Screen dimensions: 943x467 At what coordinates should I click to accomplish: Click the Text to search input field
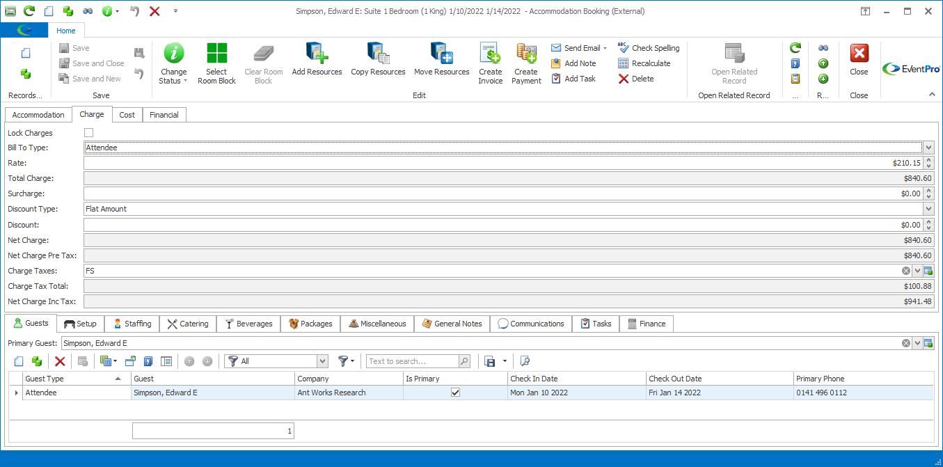pos(412,361)
